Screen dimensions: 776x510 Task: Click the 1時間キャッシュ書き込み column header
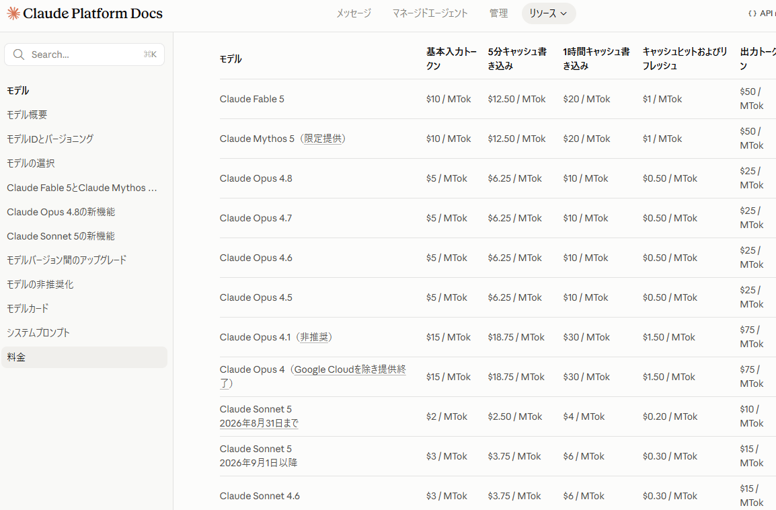pos(596,59)
